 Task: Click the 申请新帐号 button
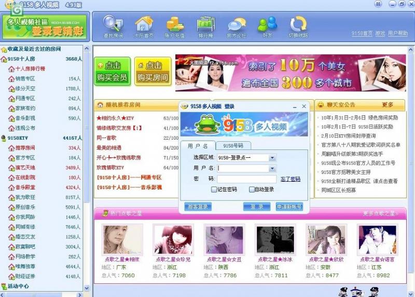pos(289,207)
